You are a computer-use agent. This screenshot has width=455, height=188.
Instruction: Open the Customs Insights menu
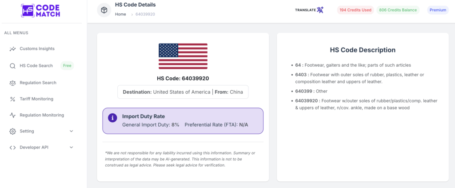point(37,49)
